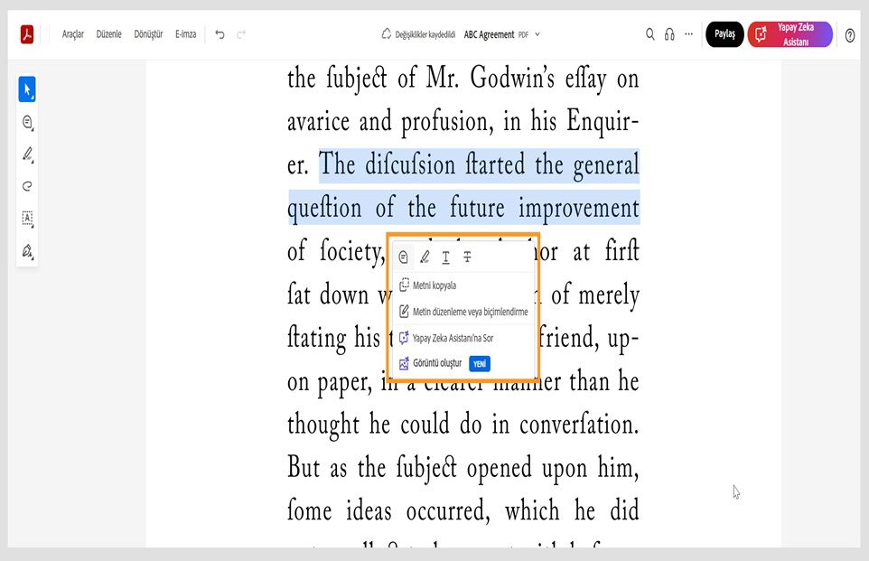Select the signature pen tool
Image resolution: width=869 pixels, height=561 pixels.
27,250
